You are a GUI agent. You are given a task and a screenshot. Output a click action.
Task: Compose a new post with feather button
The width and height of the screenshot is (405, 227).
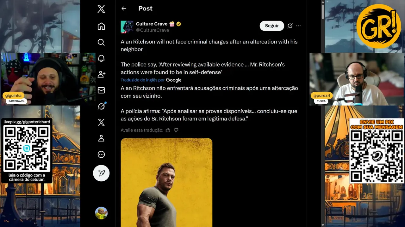(101, 173)
